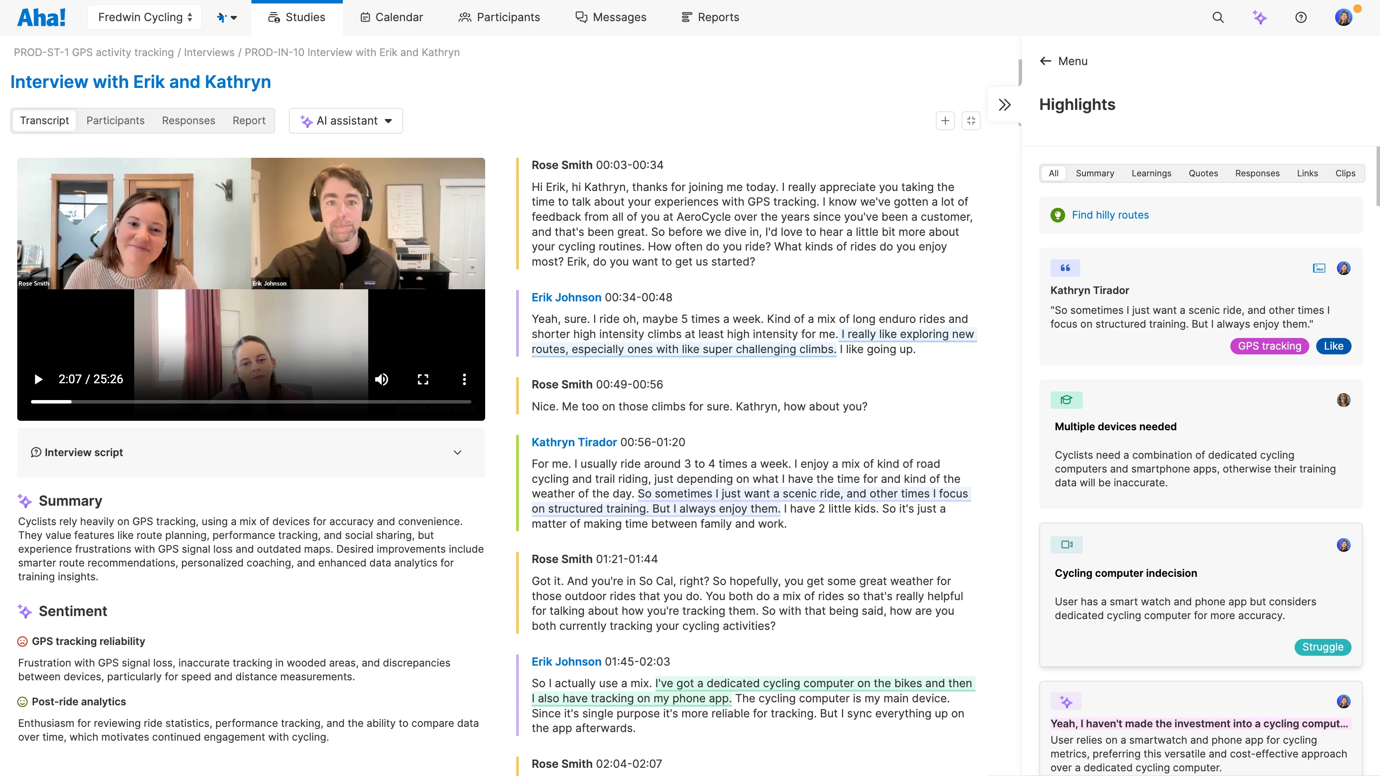Select the Quotes highlights filter
Viewport: 1380px width, 776px height.
pos(1203,173)
